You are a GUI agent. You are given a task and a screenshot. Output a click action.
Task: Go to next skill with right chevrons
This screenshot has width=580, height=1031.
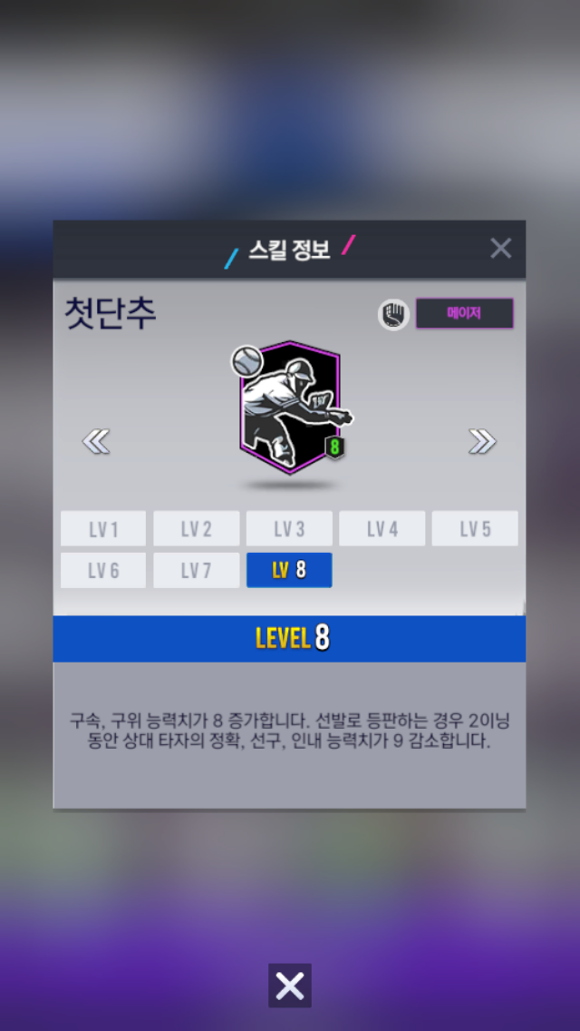[x=482, y=441]
